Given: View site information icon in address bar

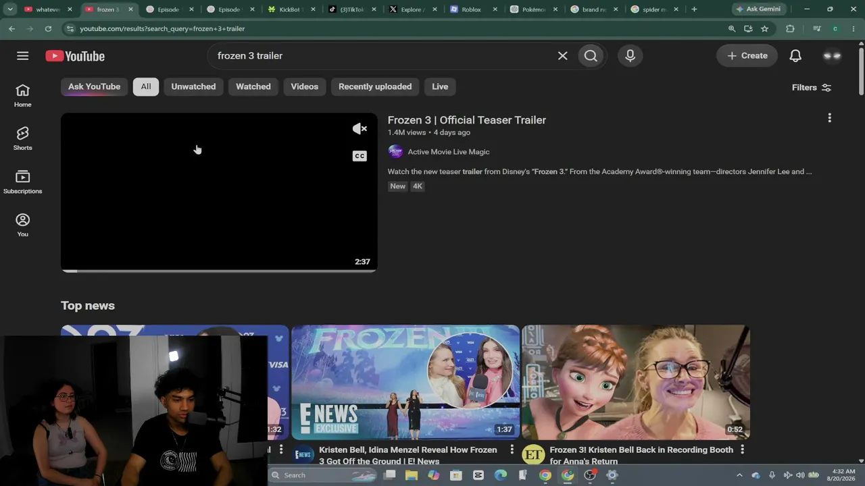Looking at the screenshot, I should (x=69, y=29).
